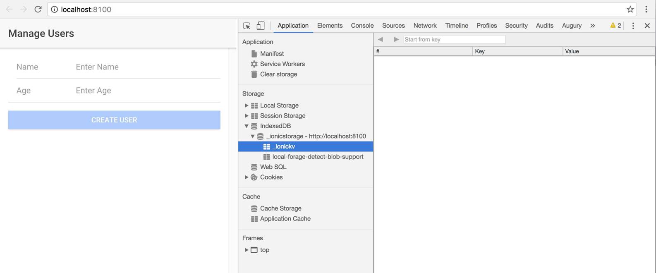656x273 pixels.
Task: Click the Service Workers gear icon
Action: tap(254, 64)
